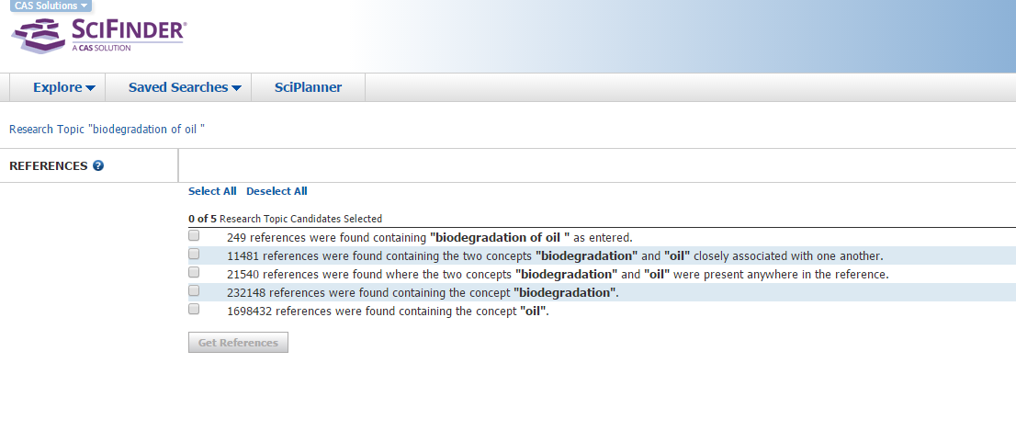The image size is (1016, 442).
Task: Enable the checkbox for 232148 biodegradation references
Action: pos(194,291)
